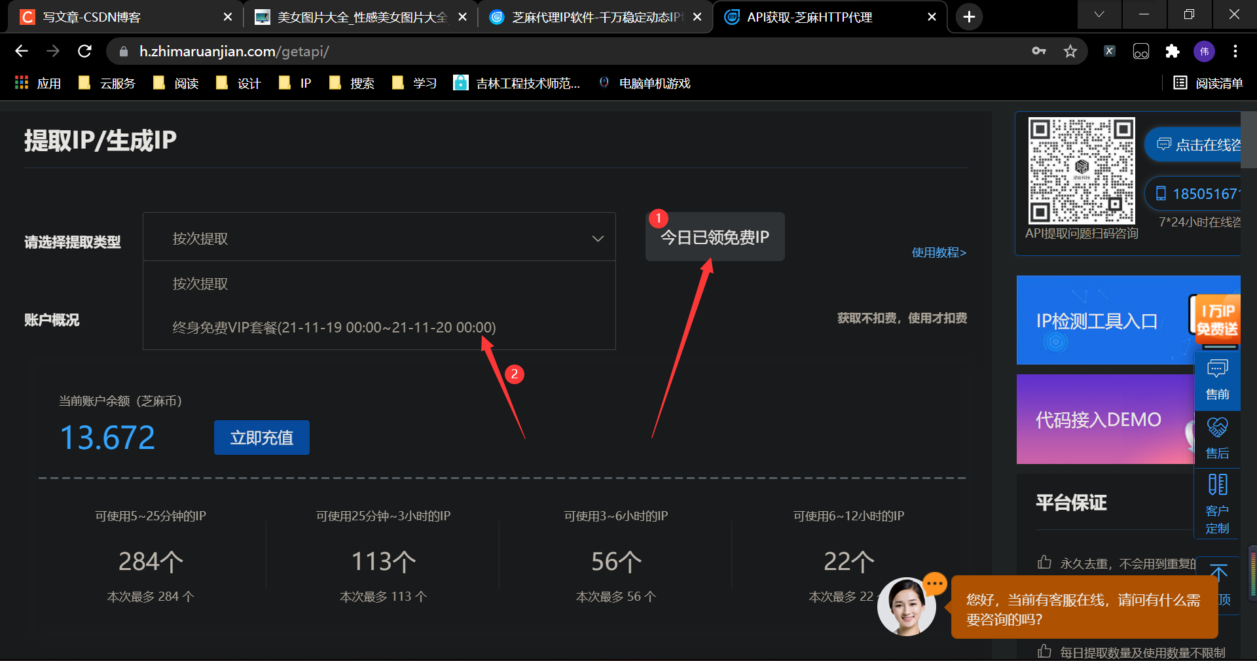Open the 搜索 bookmark folder

click(352, 83)
